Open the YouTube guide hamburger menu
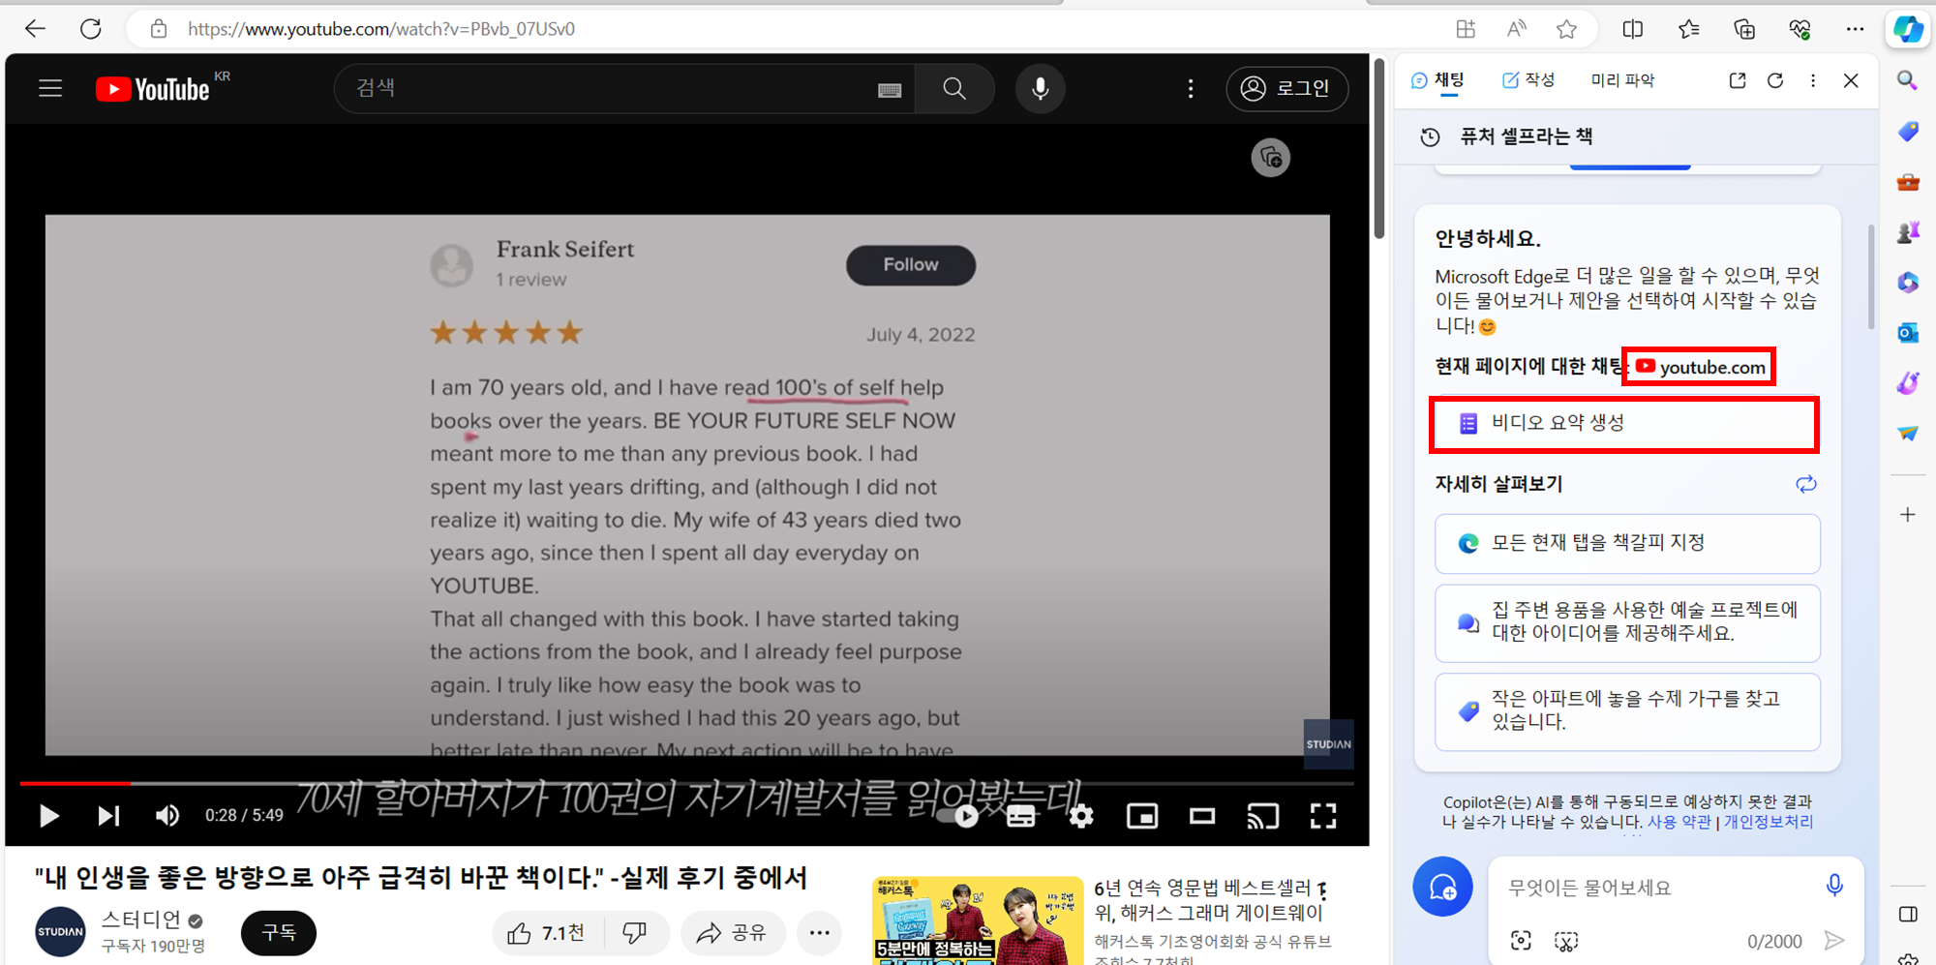 [50, 89]
